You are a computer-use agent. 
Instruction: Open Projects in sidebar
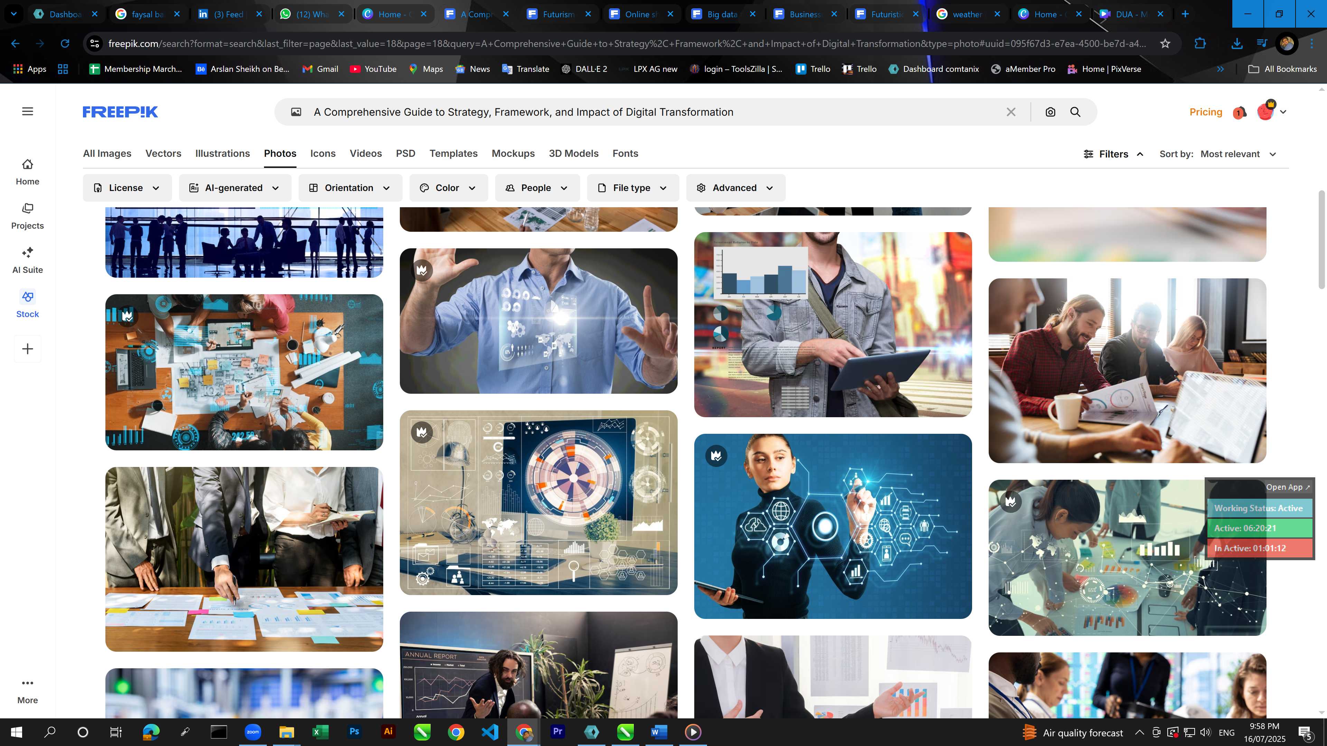tap(27, 216)
